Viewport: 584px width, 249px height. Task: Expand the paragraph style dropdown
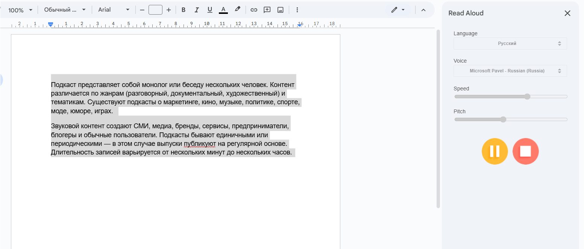(65, 10)
